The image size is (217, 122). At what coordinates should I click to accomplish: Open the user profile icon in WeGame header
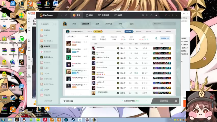point(156,15)
